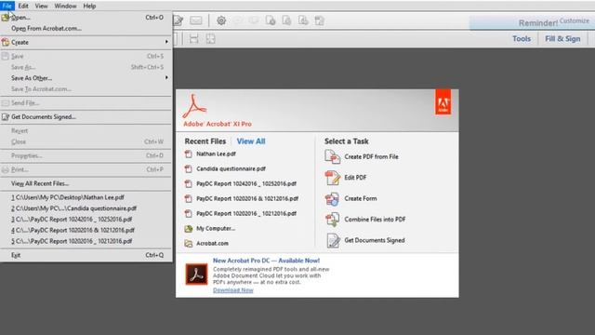Viewport: 595px width, 335px height.
Task: Expand the Create submenu arrow
Action: 166,42
